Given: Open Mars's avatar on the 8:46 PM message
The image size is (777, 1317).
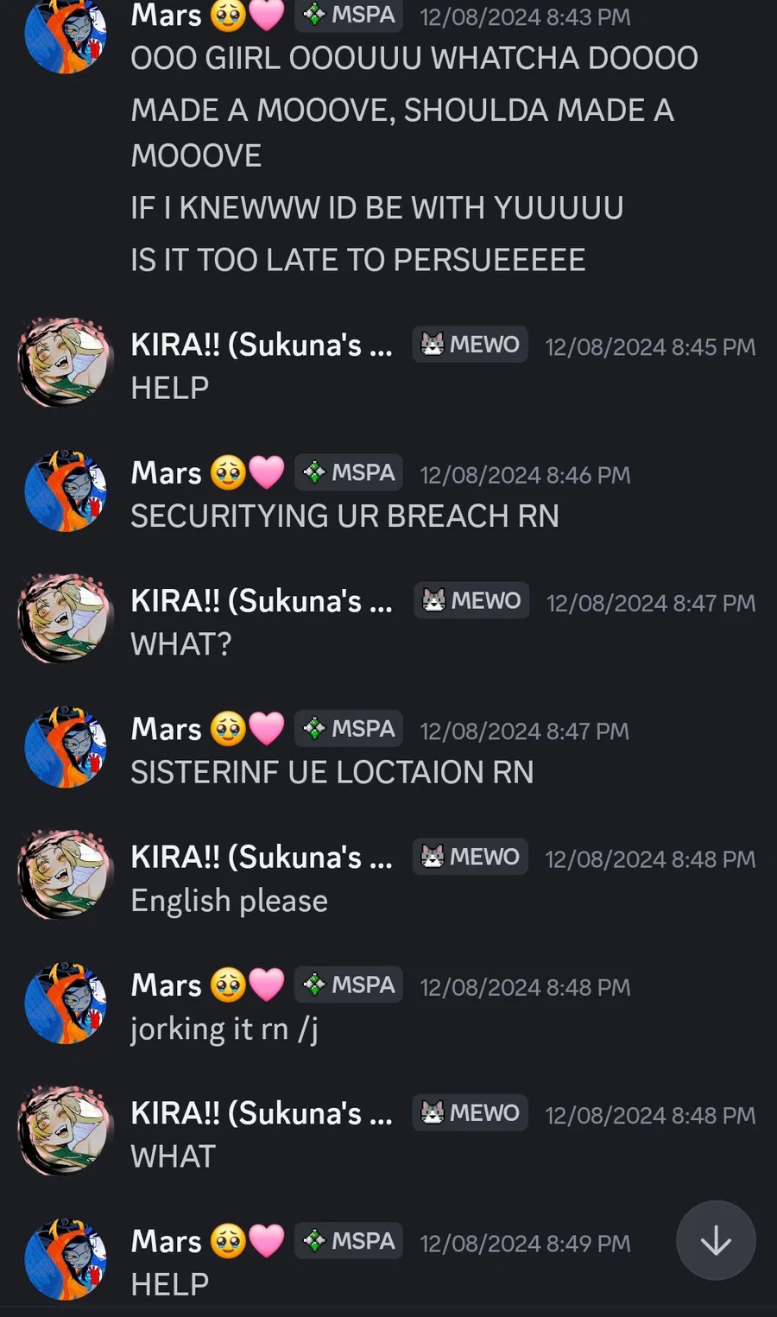Looking at the screenshot, I should tap(66, 491).
